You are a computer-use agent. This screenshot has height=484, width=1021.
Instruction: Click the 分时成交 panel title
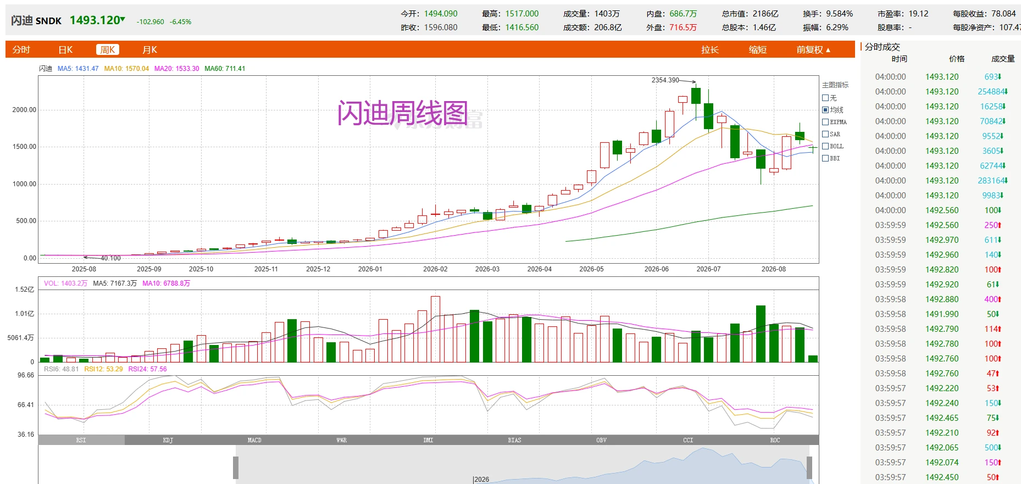pyautogui.click(x=883, y=47)
